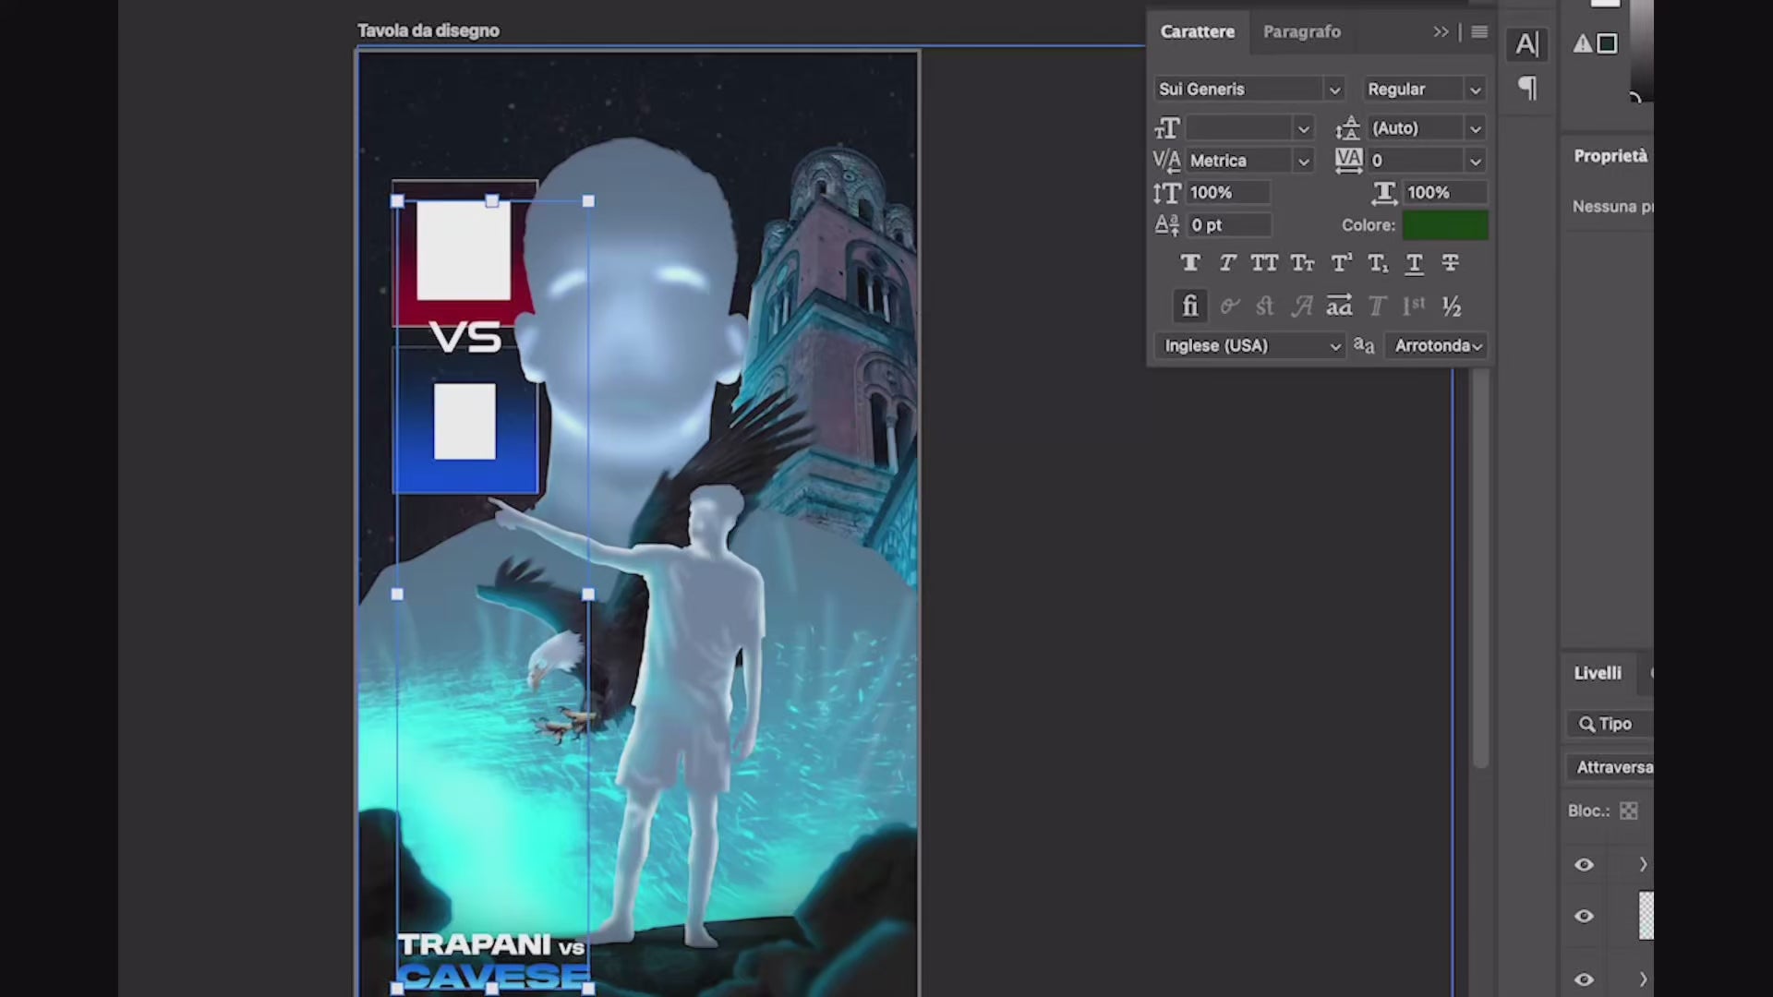Enable Small Caps (Tt) text style

click(1302, 264)
